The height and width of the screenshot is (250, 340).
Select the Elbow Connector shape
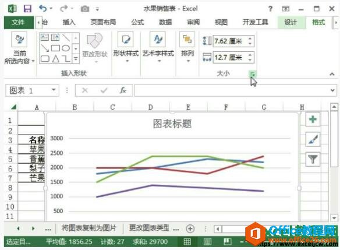coord(66,59)
